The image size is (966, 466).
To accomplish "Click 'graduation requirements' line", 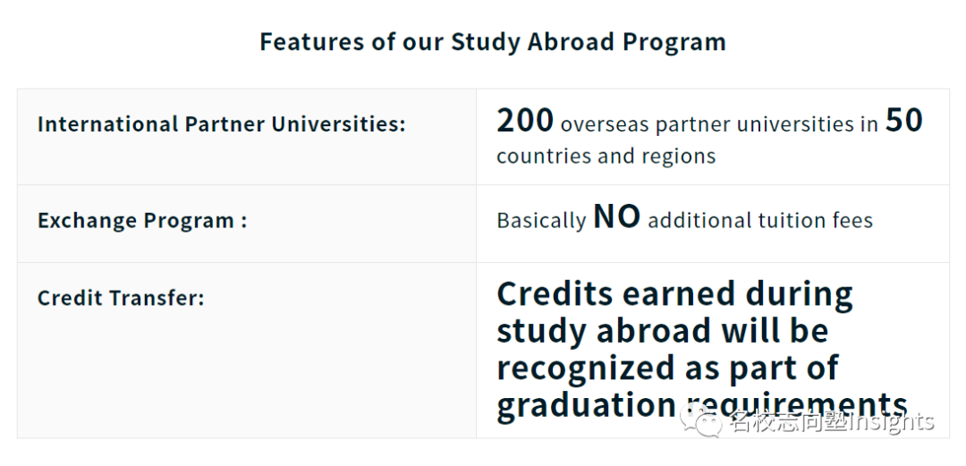I will click(702, 405).
